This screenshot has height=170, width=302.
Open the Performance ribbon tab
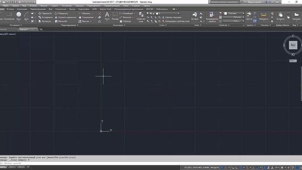162,9
